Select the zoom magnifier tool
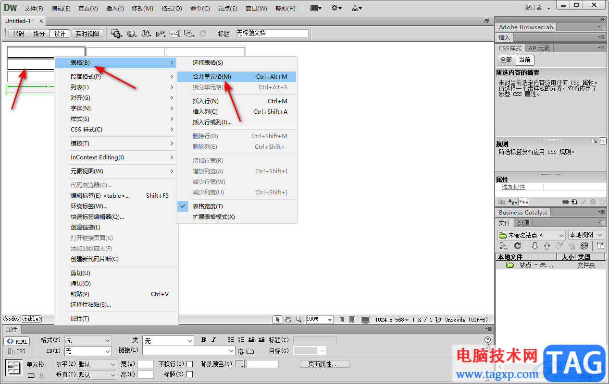The width and height of the screenshot is (609, 384). (x=299, y=319)
